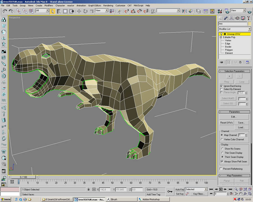Select the Map Channel radio button

222,135
